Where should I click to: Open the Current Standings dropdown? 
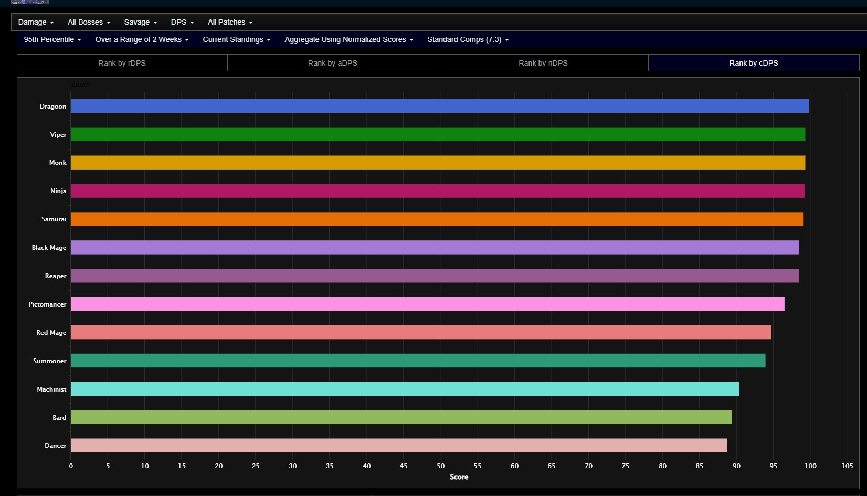(x=237, y=39)
